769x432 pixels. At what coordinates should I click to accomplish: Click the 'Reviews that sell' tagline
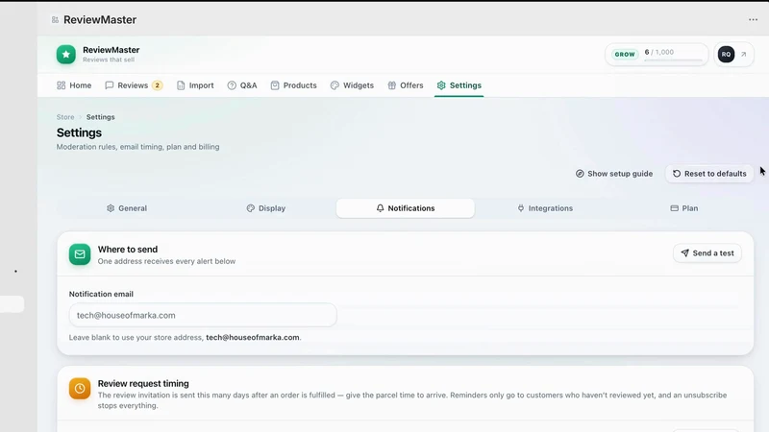pyautogui.click(x=109, y=60)
